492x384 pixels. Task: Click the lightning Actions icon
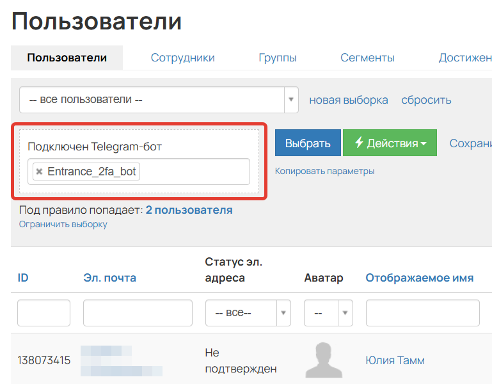pyautogui.click(x=359, y=142)
